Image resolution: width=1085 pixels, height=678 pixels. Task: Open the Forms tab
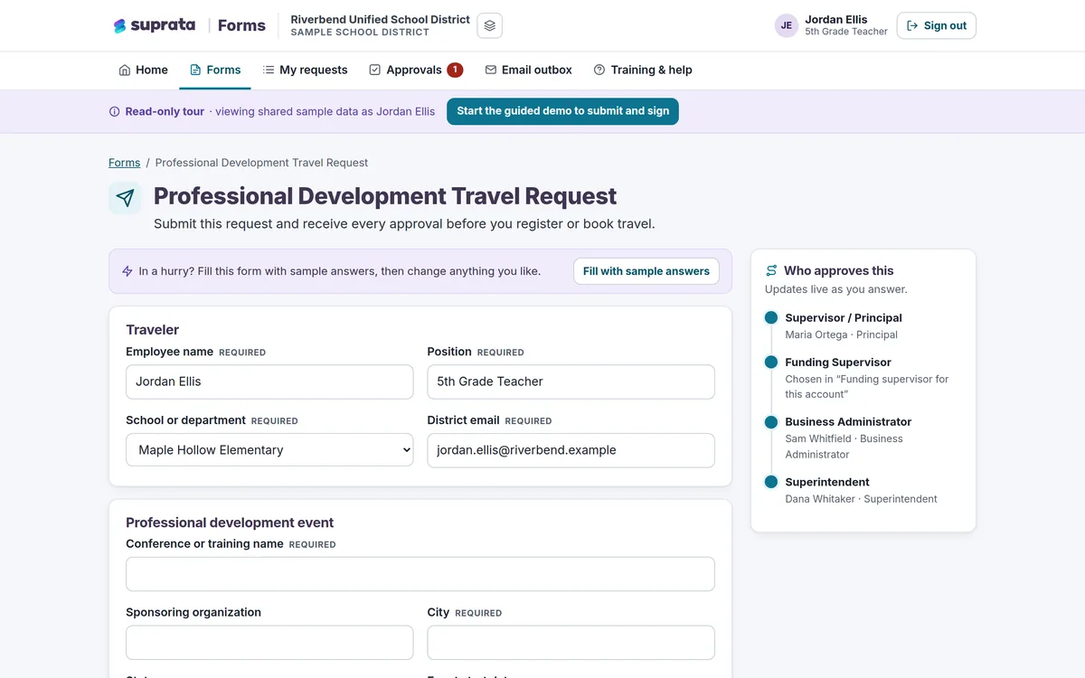pyautogui.click(x=215, y=70)
